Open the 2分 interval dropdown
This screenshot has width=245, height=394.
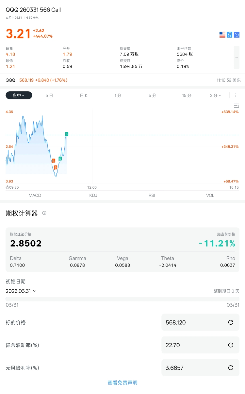[x=215, y=95]
